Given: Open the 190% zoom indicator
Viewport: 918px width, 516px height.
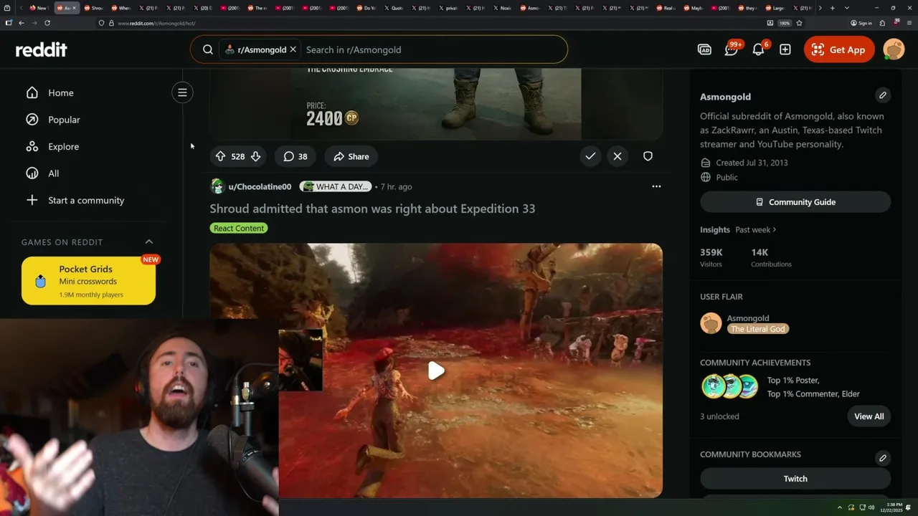Looking at the screenshot, I should (785, 23).
